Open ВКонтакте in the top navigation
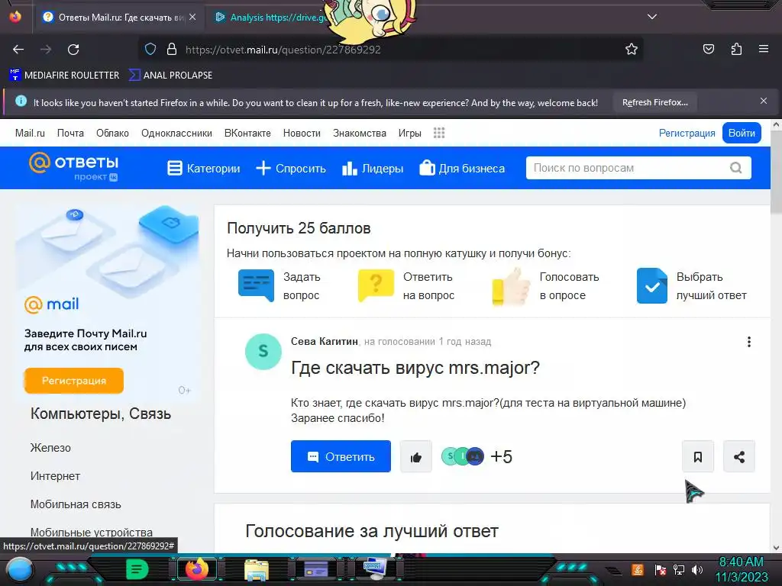Screen dimensions: 782x586 point(247,133)
